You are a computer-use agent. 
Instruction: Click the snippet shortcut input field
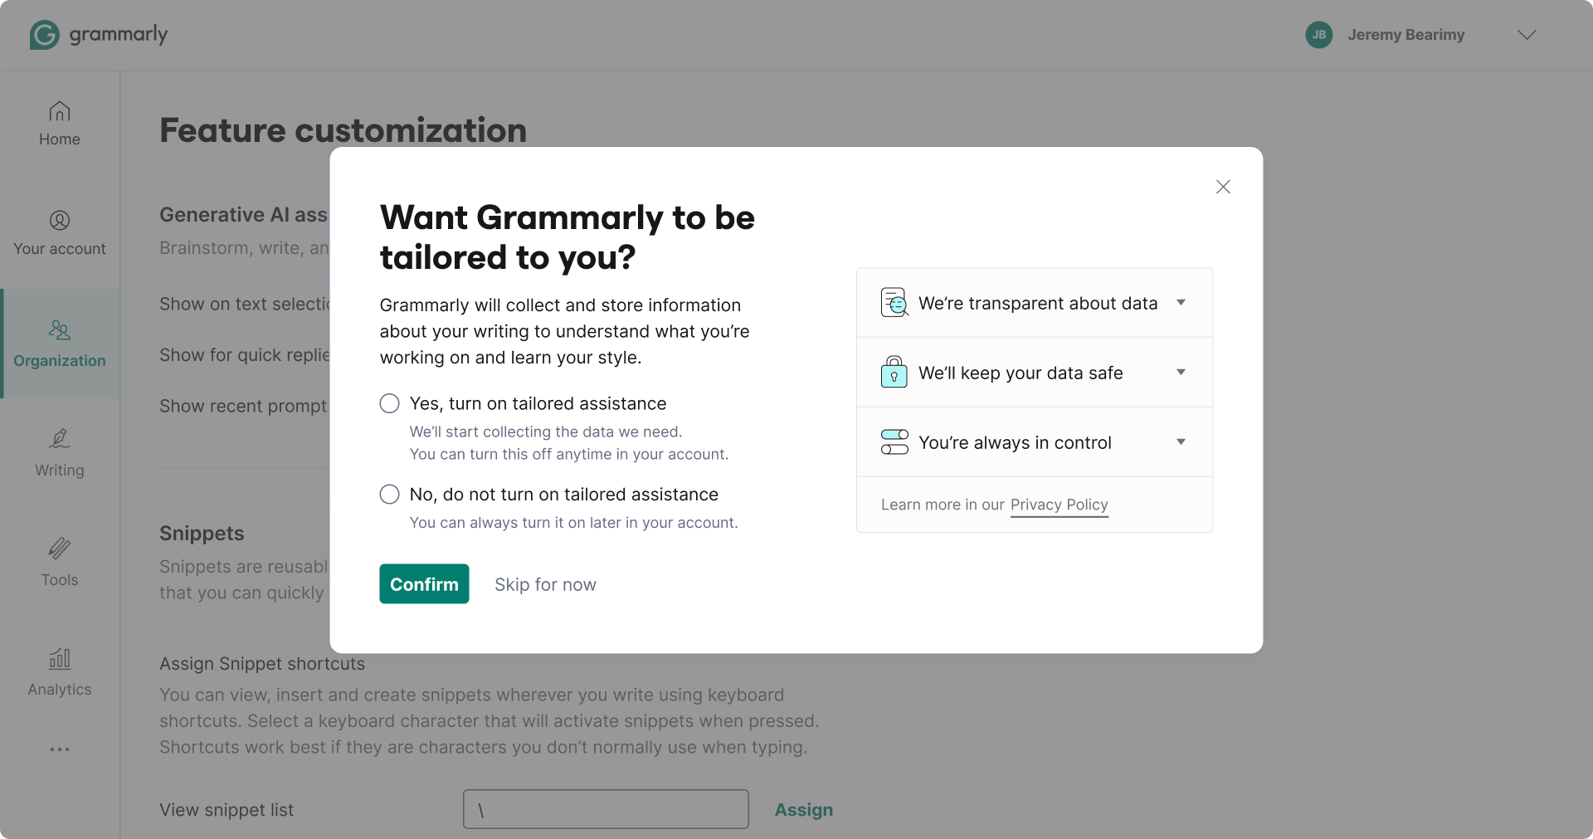605,809
